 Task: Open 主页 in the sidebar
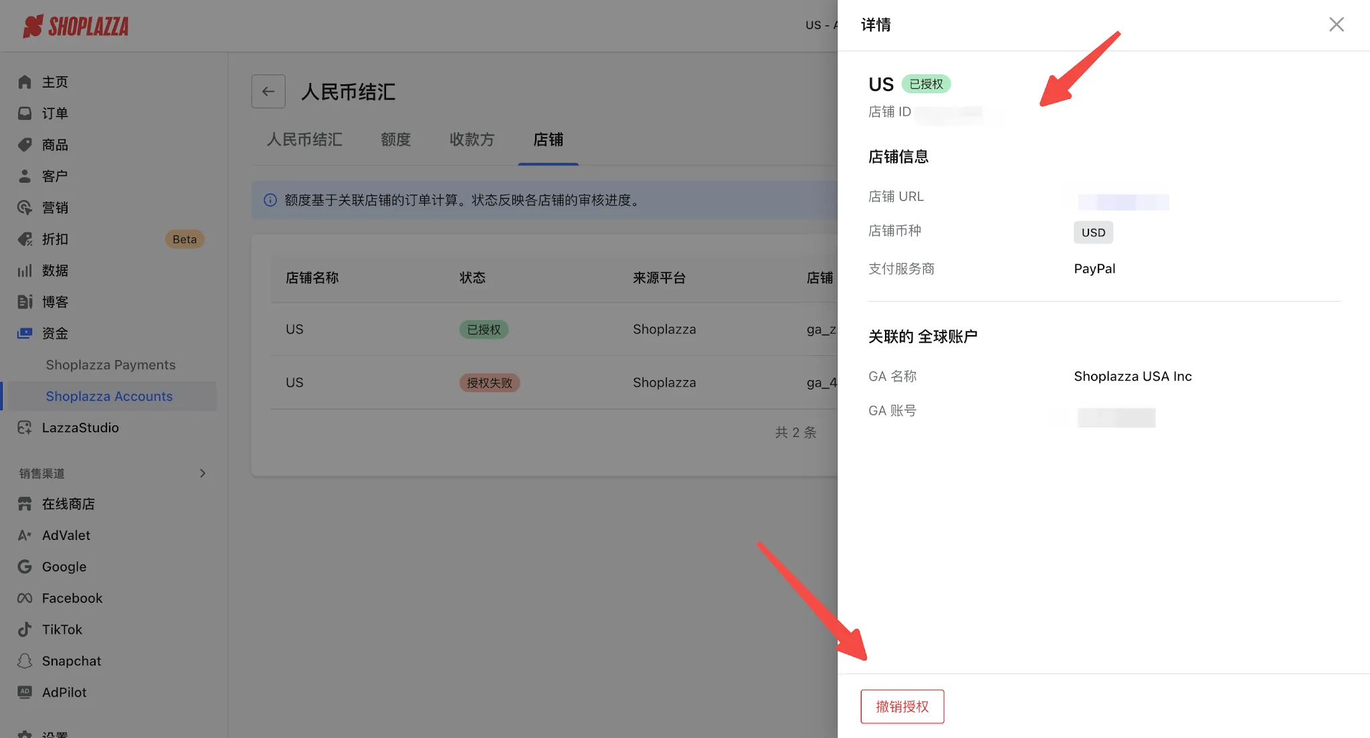pyautogui.click(x=55, y=82)
